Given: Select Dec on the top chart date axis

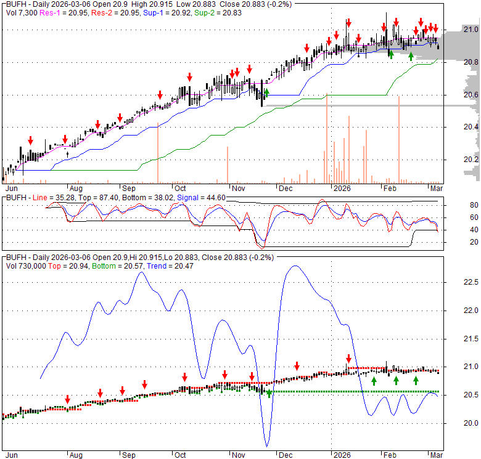Looking at the screenshot, I should pos(286,188).
